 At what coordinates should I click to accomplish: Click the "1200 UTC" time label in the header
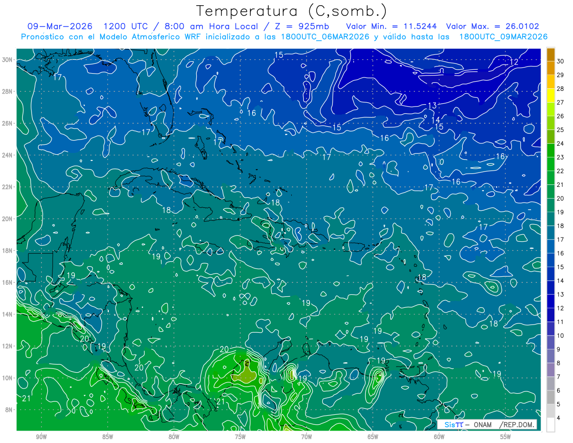[125, 26]
